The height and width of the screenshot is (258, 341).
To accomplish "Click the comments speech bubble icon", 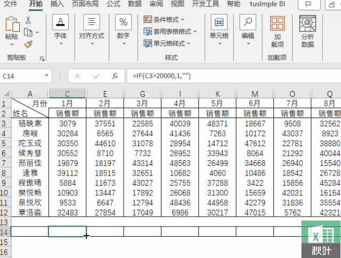I will click(308, 4).
